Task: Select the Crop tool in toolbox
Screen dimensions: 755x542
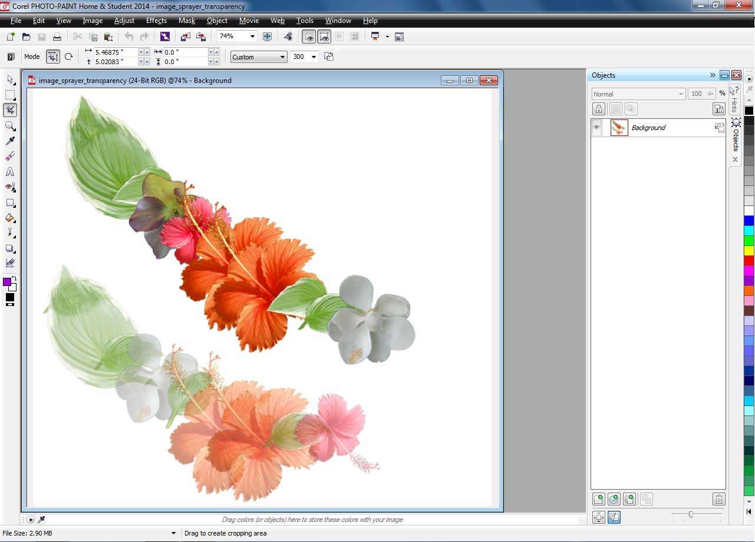Action: coord(10,110)
